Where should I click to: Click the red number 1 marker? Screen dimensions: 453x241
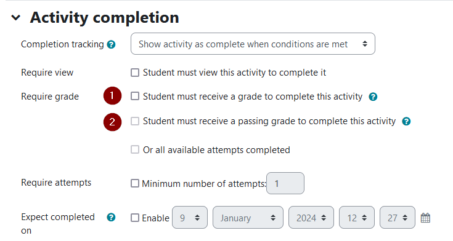[112, 95]
